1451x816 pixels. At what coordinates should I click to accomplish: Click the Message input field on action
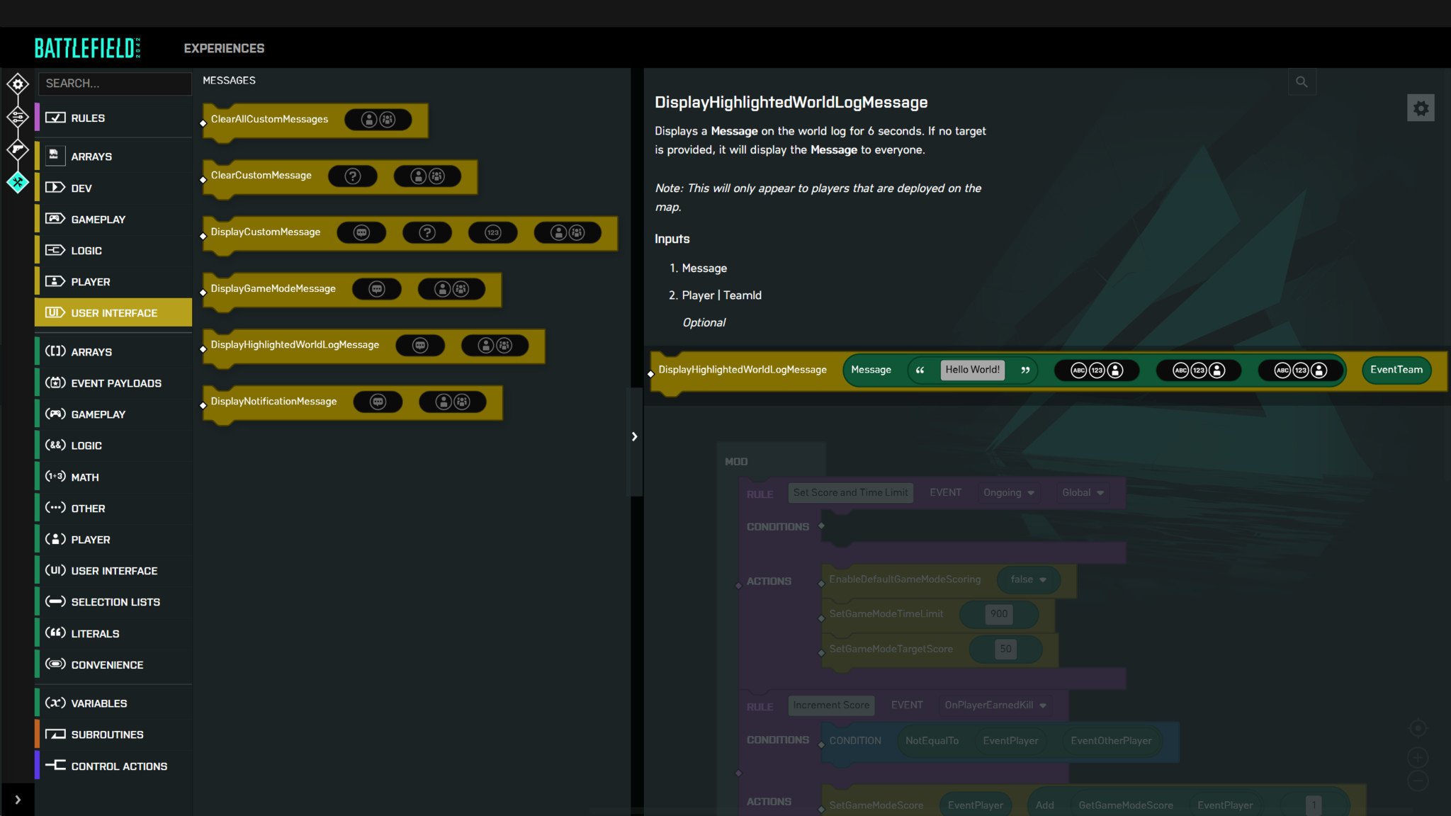tap(971, 370)
